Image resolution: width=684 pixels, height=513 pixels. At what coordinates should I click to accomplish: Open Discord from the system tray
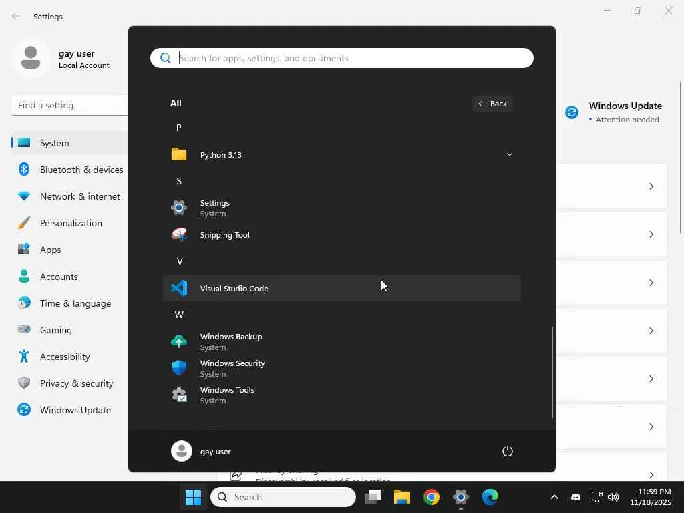tap(576, 497)
